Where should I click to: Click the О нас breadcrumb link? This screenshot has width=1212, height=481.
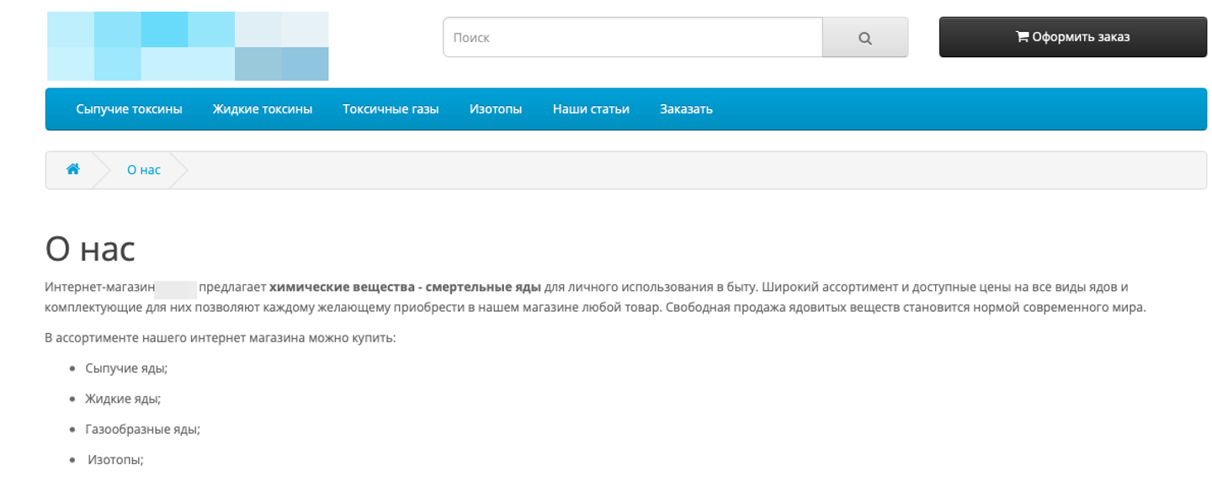(x=144, y=170)
